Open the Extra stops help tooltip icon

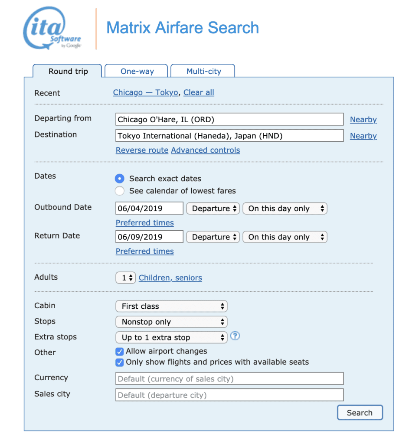pyautogui.click(x=235, y=336)
